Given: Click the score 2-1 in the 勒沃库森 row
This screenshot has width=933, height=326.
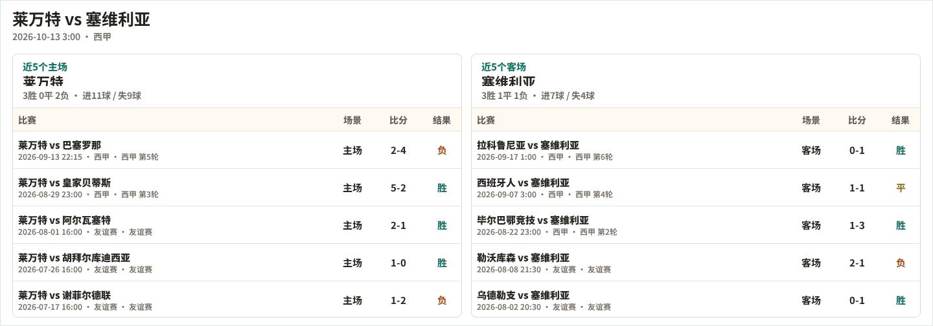Looking at the screenshot, I should (857, 263).
